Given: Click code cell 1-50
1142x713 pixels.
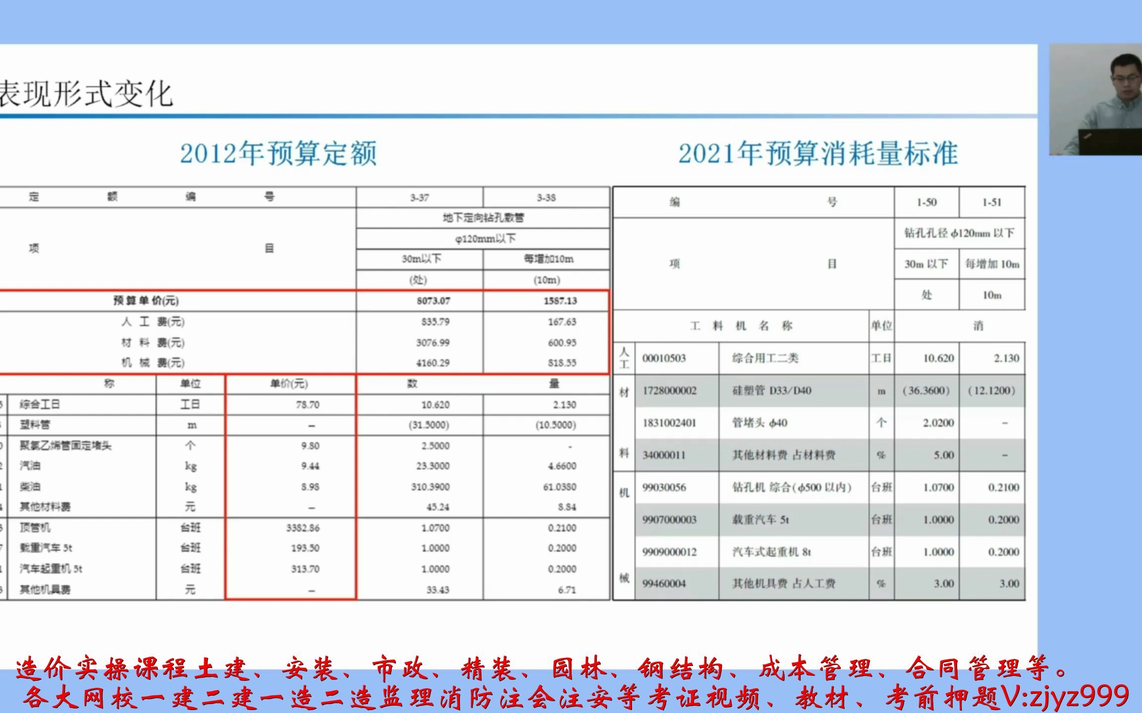Looking at the screenshot, I should tap(926, 202).
